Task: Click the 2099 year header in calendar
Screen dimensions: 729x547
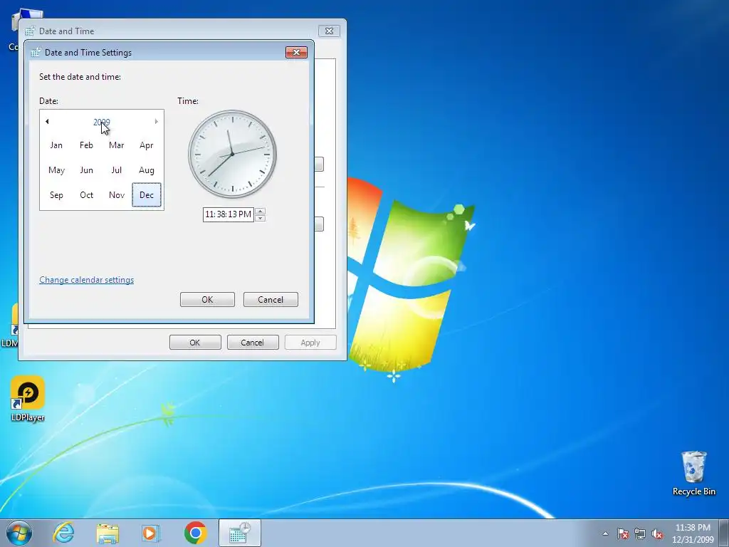Action: point(101,123)
